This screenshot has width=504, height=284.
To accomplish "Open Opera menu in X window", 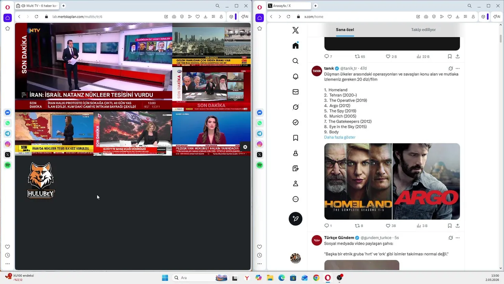I will pos(259,7).
